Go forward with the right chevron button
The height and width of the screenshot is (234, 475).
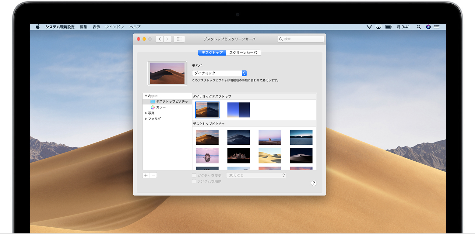click(167, 39)
